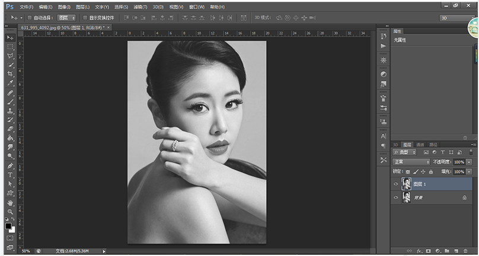The height and width of the screenshot is (256, 479).
Task: Click the delete layer trash icon
Action: pyautogui.click(x=467, y=251)
